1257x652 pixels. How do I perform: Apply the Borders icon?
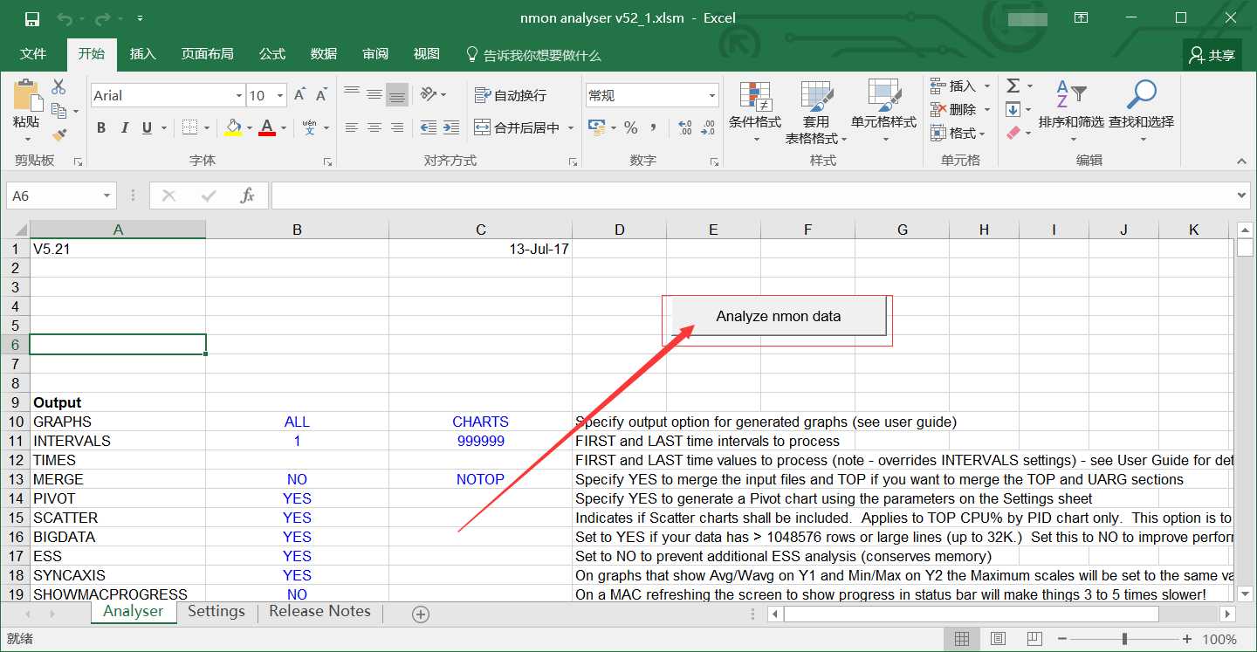pos(189,127)
